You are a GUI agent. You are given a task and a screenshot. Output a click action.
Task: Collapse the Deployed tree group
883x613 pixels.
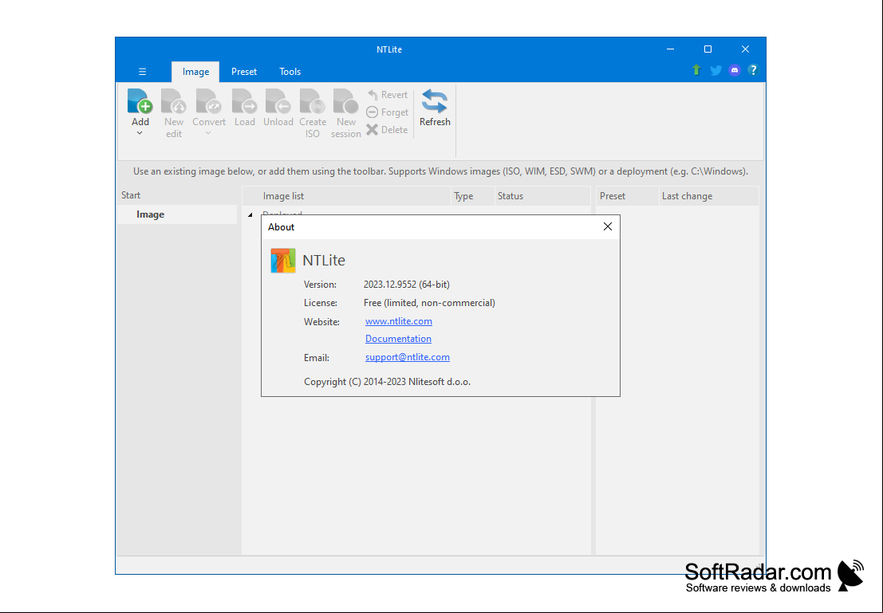coord(250,214)
